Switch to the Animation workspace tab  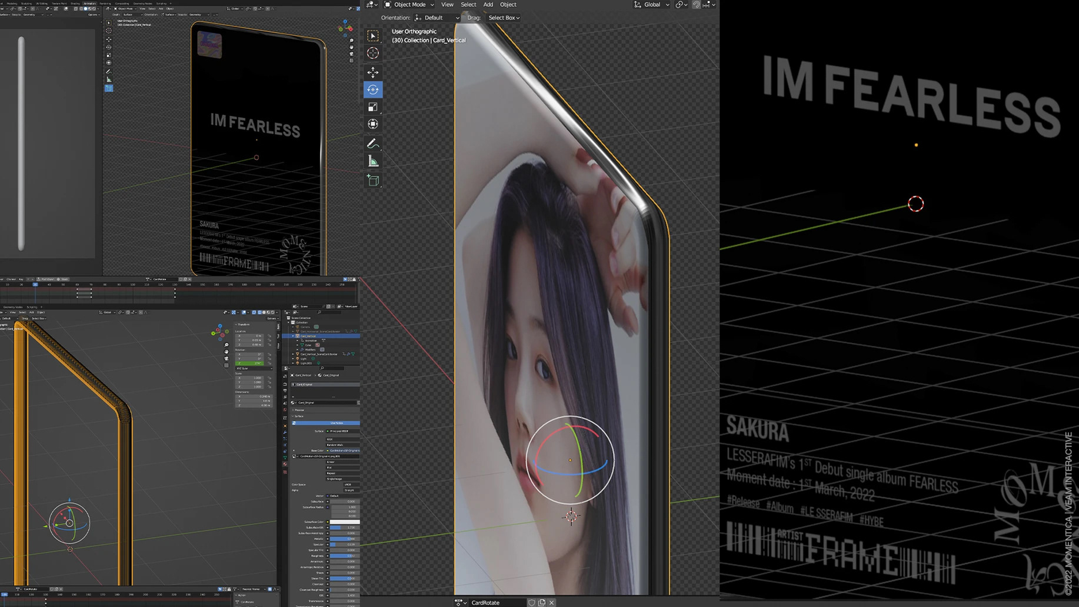tap(89, 4)
